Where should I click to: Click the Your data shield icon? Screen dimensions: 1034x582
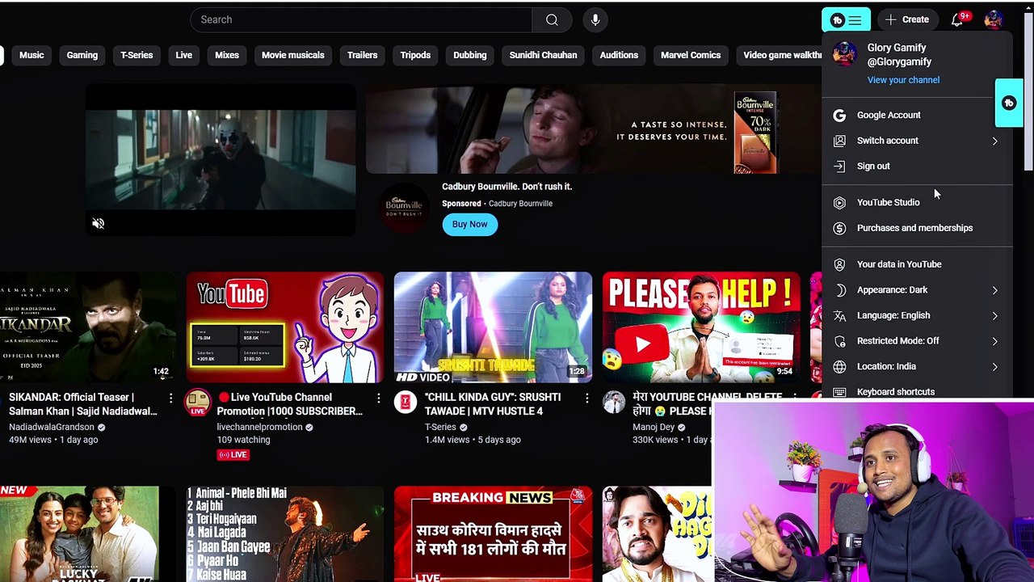(839, 264)
